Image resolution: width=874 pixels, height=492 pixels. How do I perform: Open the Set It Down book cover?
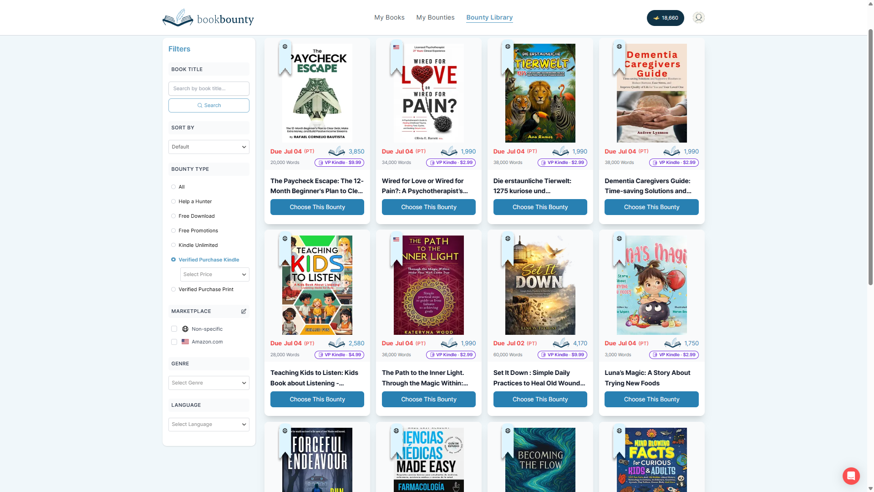click(x=540, y=285)
